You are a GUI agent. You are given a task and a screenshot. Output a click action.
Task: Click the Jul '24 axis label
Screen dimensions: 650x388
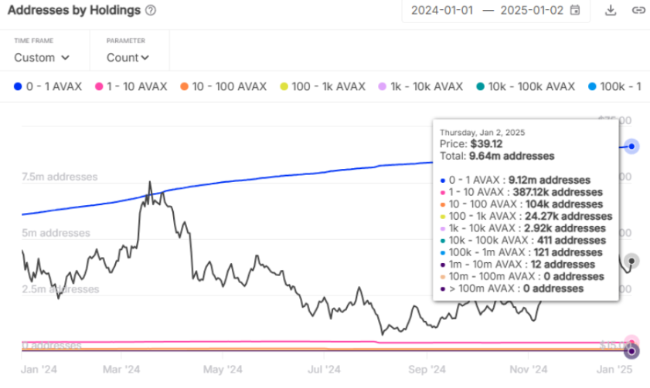tap(324, 369)
